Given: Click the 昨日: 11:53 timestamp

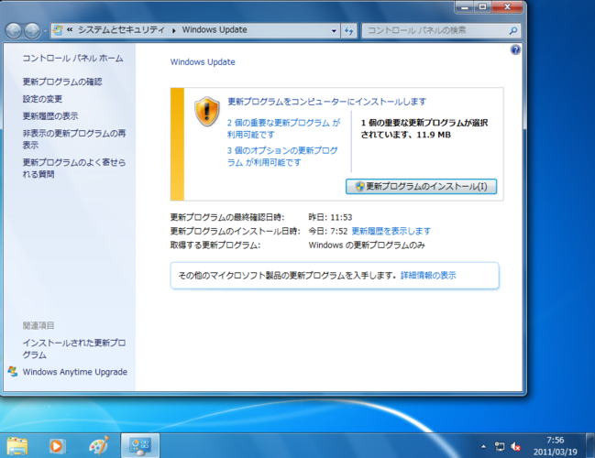Looking at the screenshot, I should pyautogui.click(x=330, y=217).
